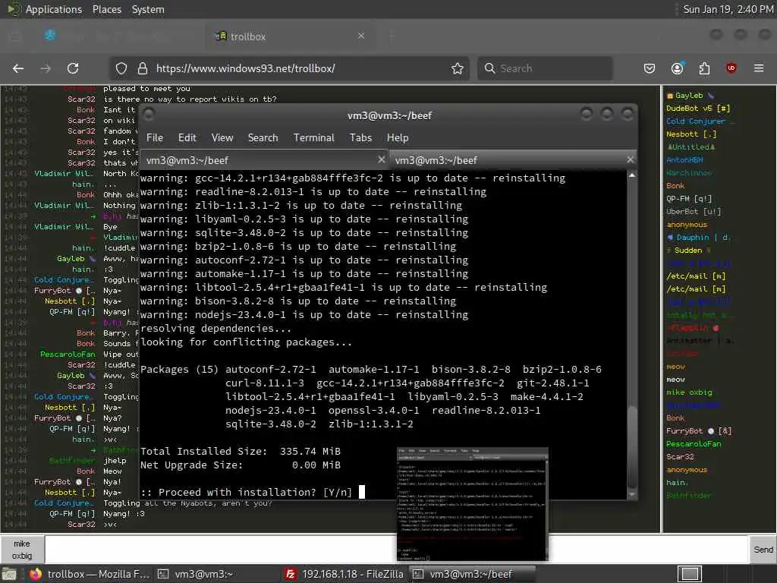
Task: Click Sudden in the user list
Action: (x=688, y=251)
